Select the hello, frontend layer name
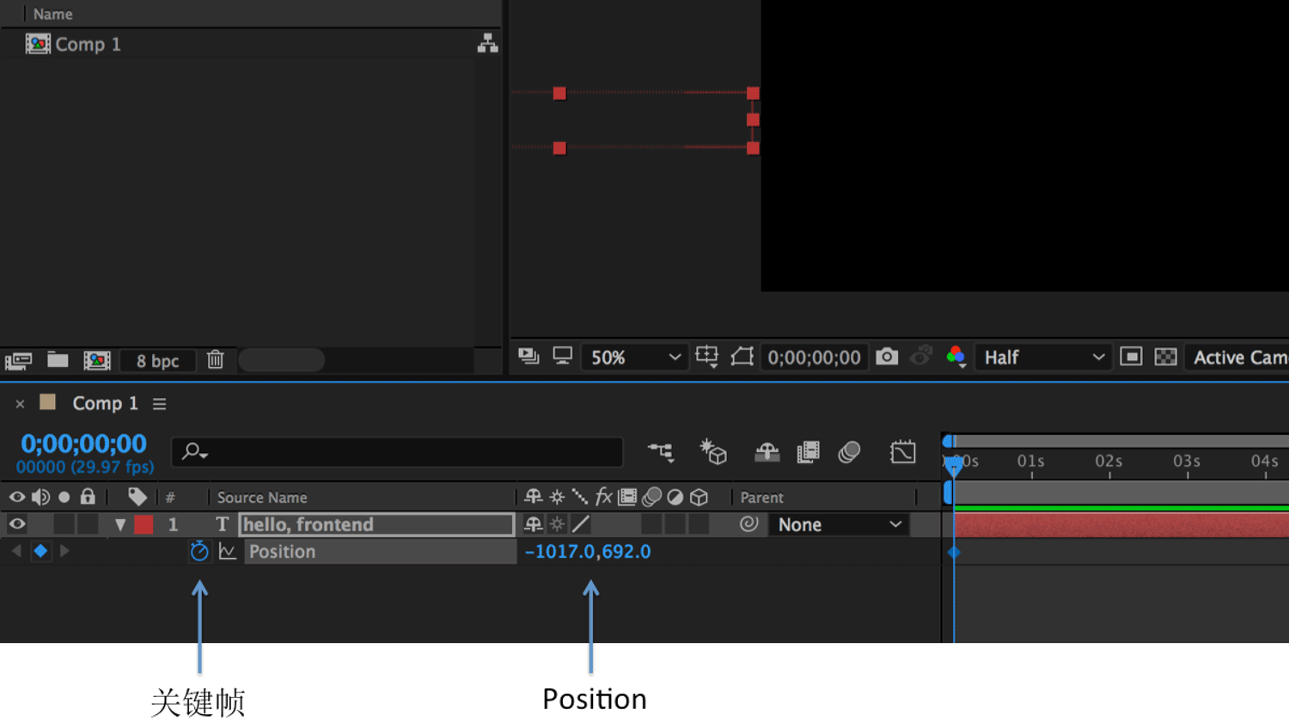The width and height of the screenshot is (1289, 728). 376,524
